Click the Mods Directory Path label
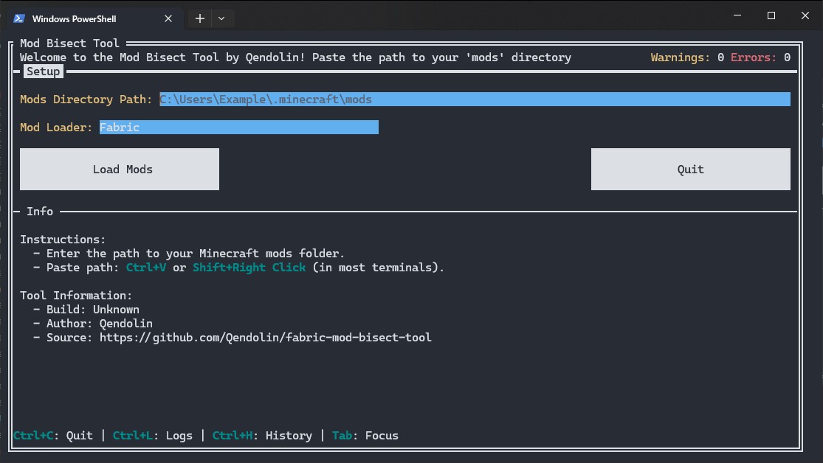Screen dimensions: 823x463 coord(86,99)
